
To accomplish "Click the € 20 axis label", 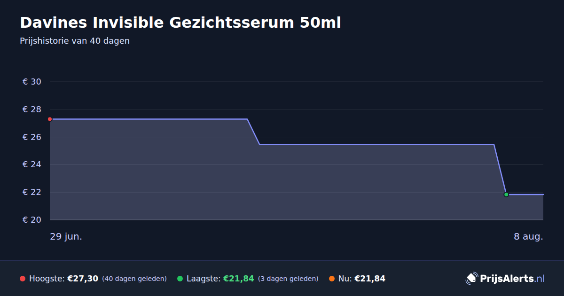I will [32, 220].
